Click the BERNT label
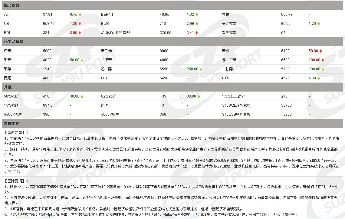 107,15
